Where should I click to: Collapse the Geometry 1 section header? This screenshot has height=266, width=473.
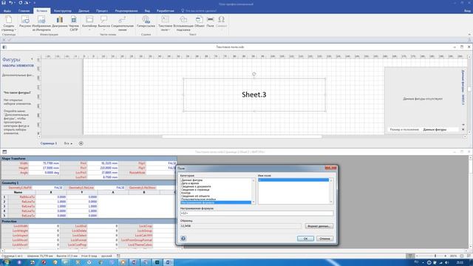coord(89,183)
